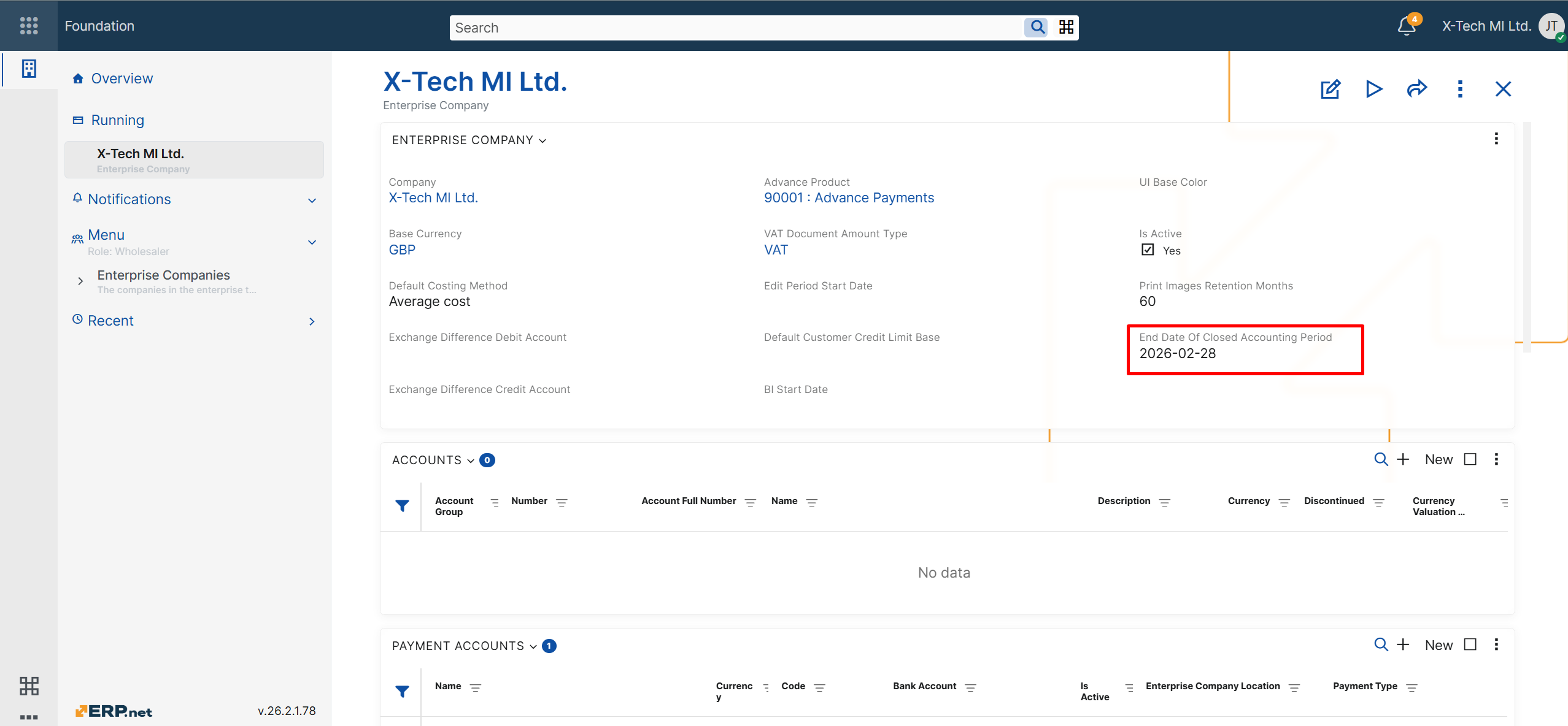Click New in the Accounts panel

coord(1439,459)
